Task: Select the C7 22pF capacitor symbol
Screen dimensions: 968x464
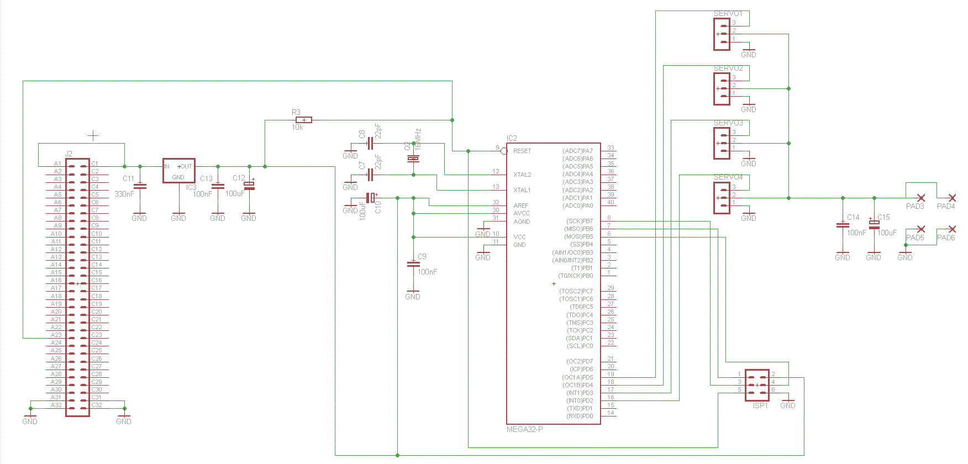Action: coord(370,175)
